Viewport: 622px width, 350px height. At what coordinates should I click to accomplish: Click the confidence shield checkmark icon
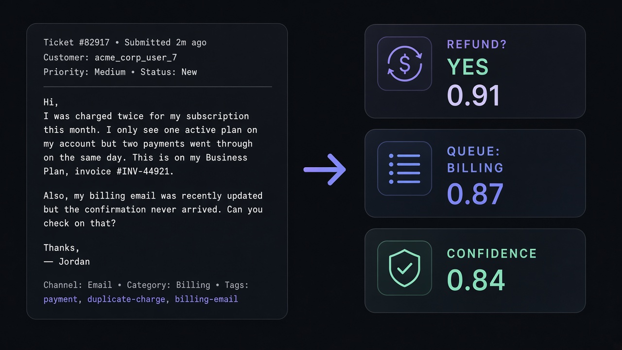coord(404,268)
